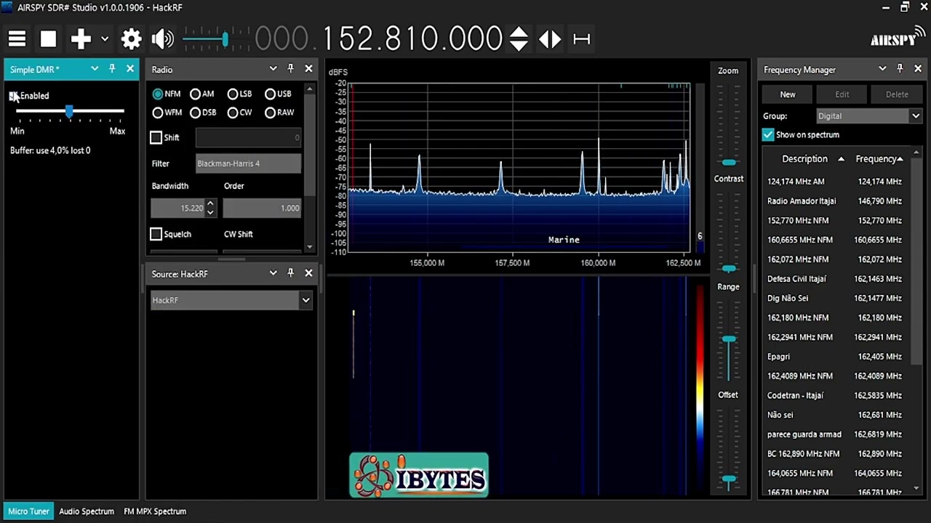The height and width of the screenshot is (523, 931).
Task: Close the Frequency Manager panel
Action: point(917,69)
